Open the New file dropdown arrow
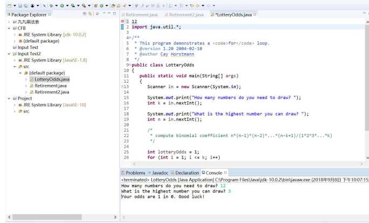Screen dimensions: 369x223 [x=15, y=5]
